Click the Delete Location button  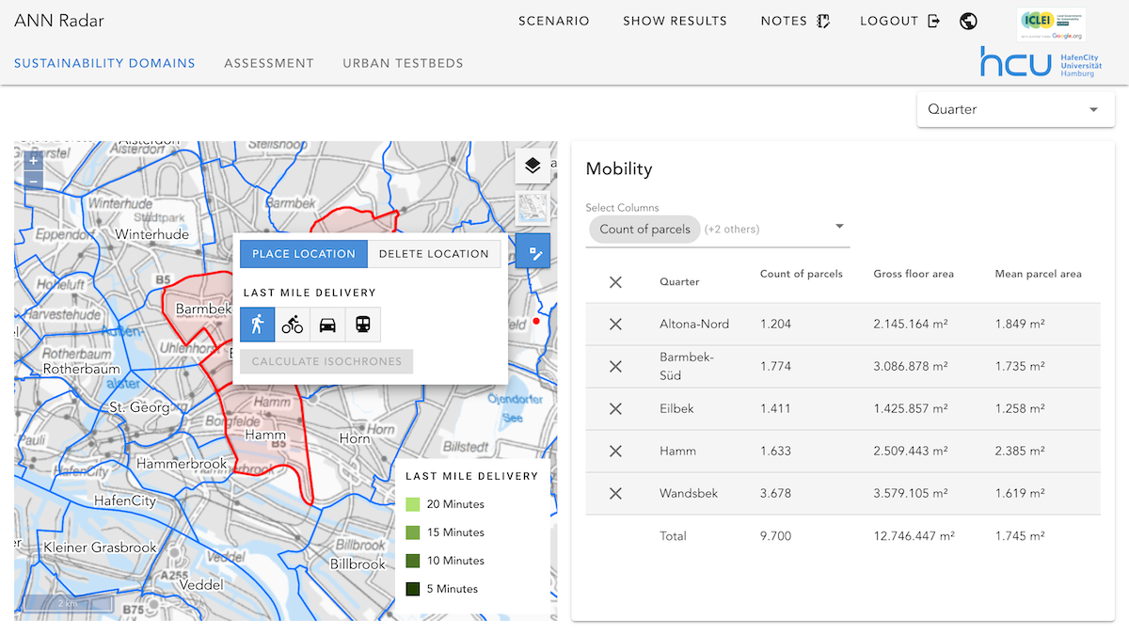click(x=434, y=254)
